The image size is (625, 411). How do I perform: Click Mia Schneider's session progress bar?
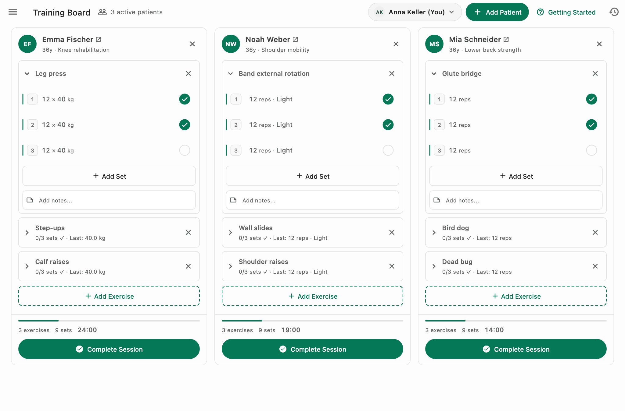click(516, 321)
